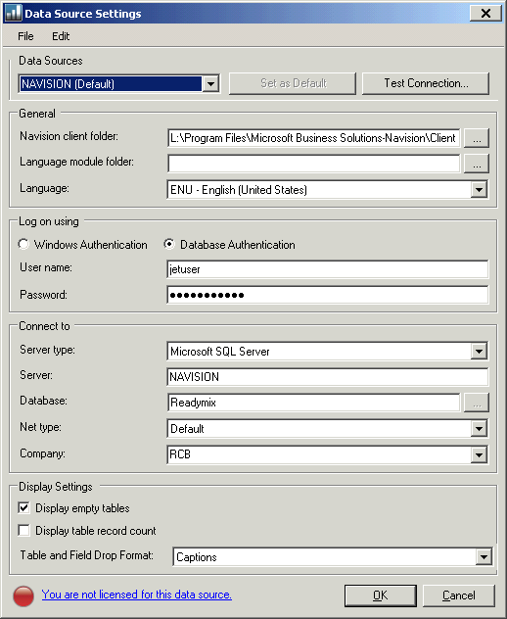
Task: Expand the Net type dropdown
Action: pos(479,428)
